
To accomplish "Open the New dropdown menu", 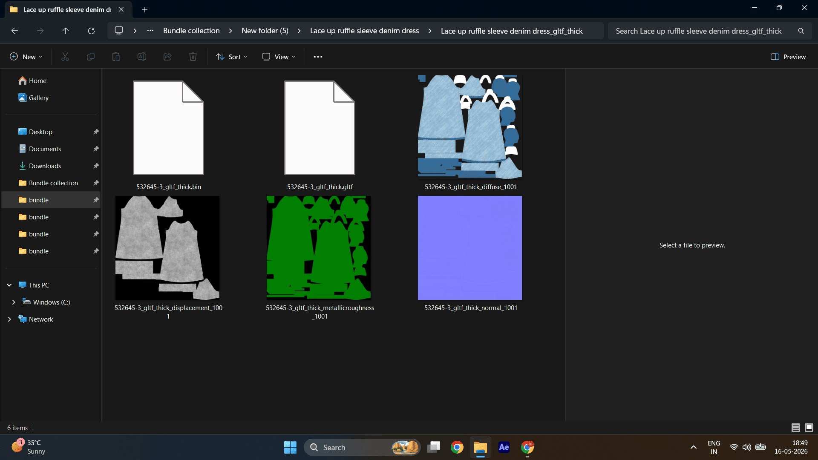I will (x=26, y=57).
